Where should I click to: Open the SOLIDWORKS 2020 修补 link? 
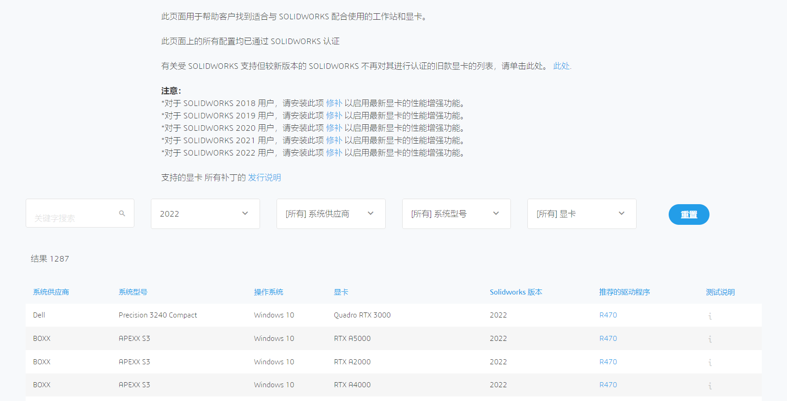pos(334,128)
